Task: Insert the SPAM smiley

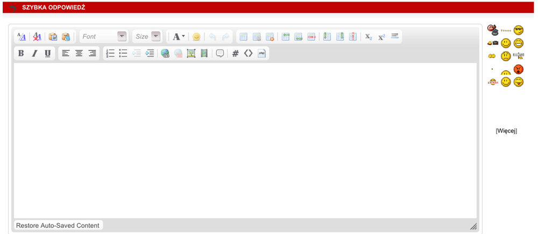Action: point(493,82)
